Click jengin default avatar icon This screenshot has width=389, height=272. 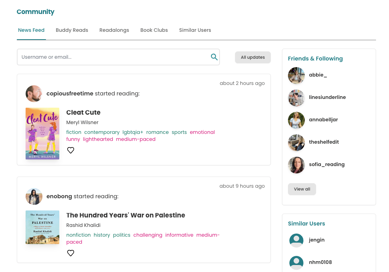(296, 240)
